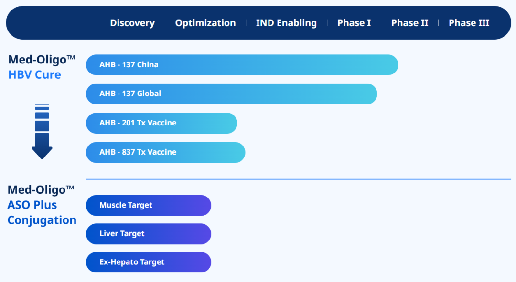516x282 pixels.
Task: Click the Conjugation text
Action: pyautogui.click(x=42, y=220)
